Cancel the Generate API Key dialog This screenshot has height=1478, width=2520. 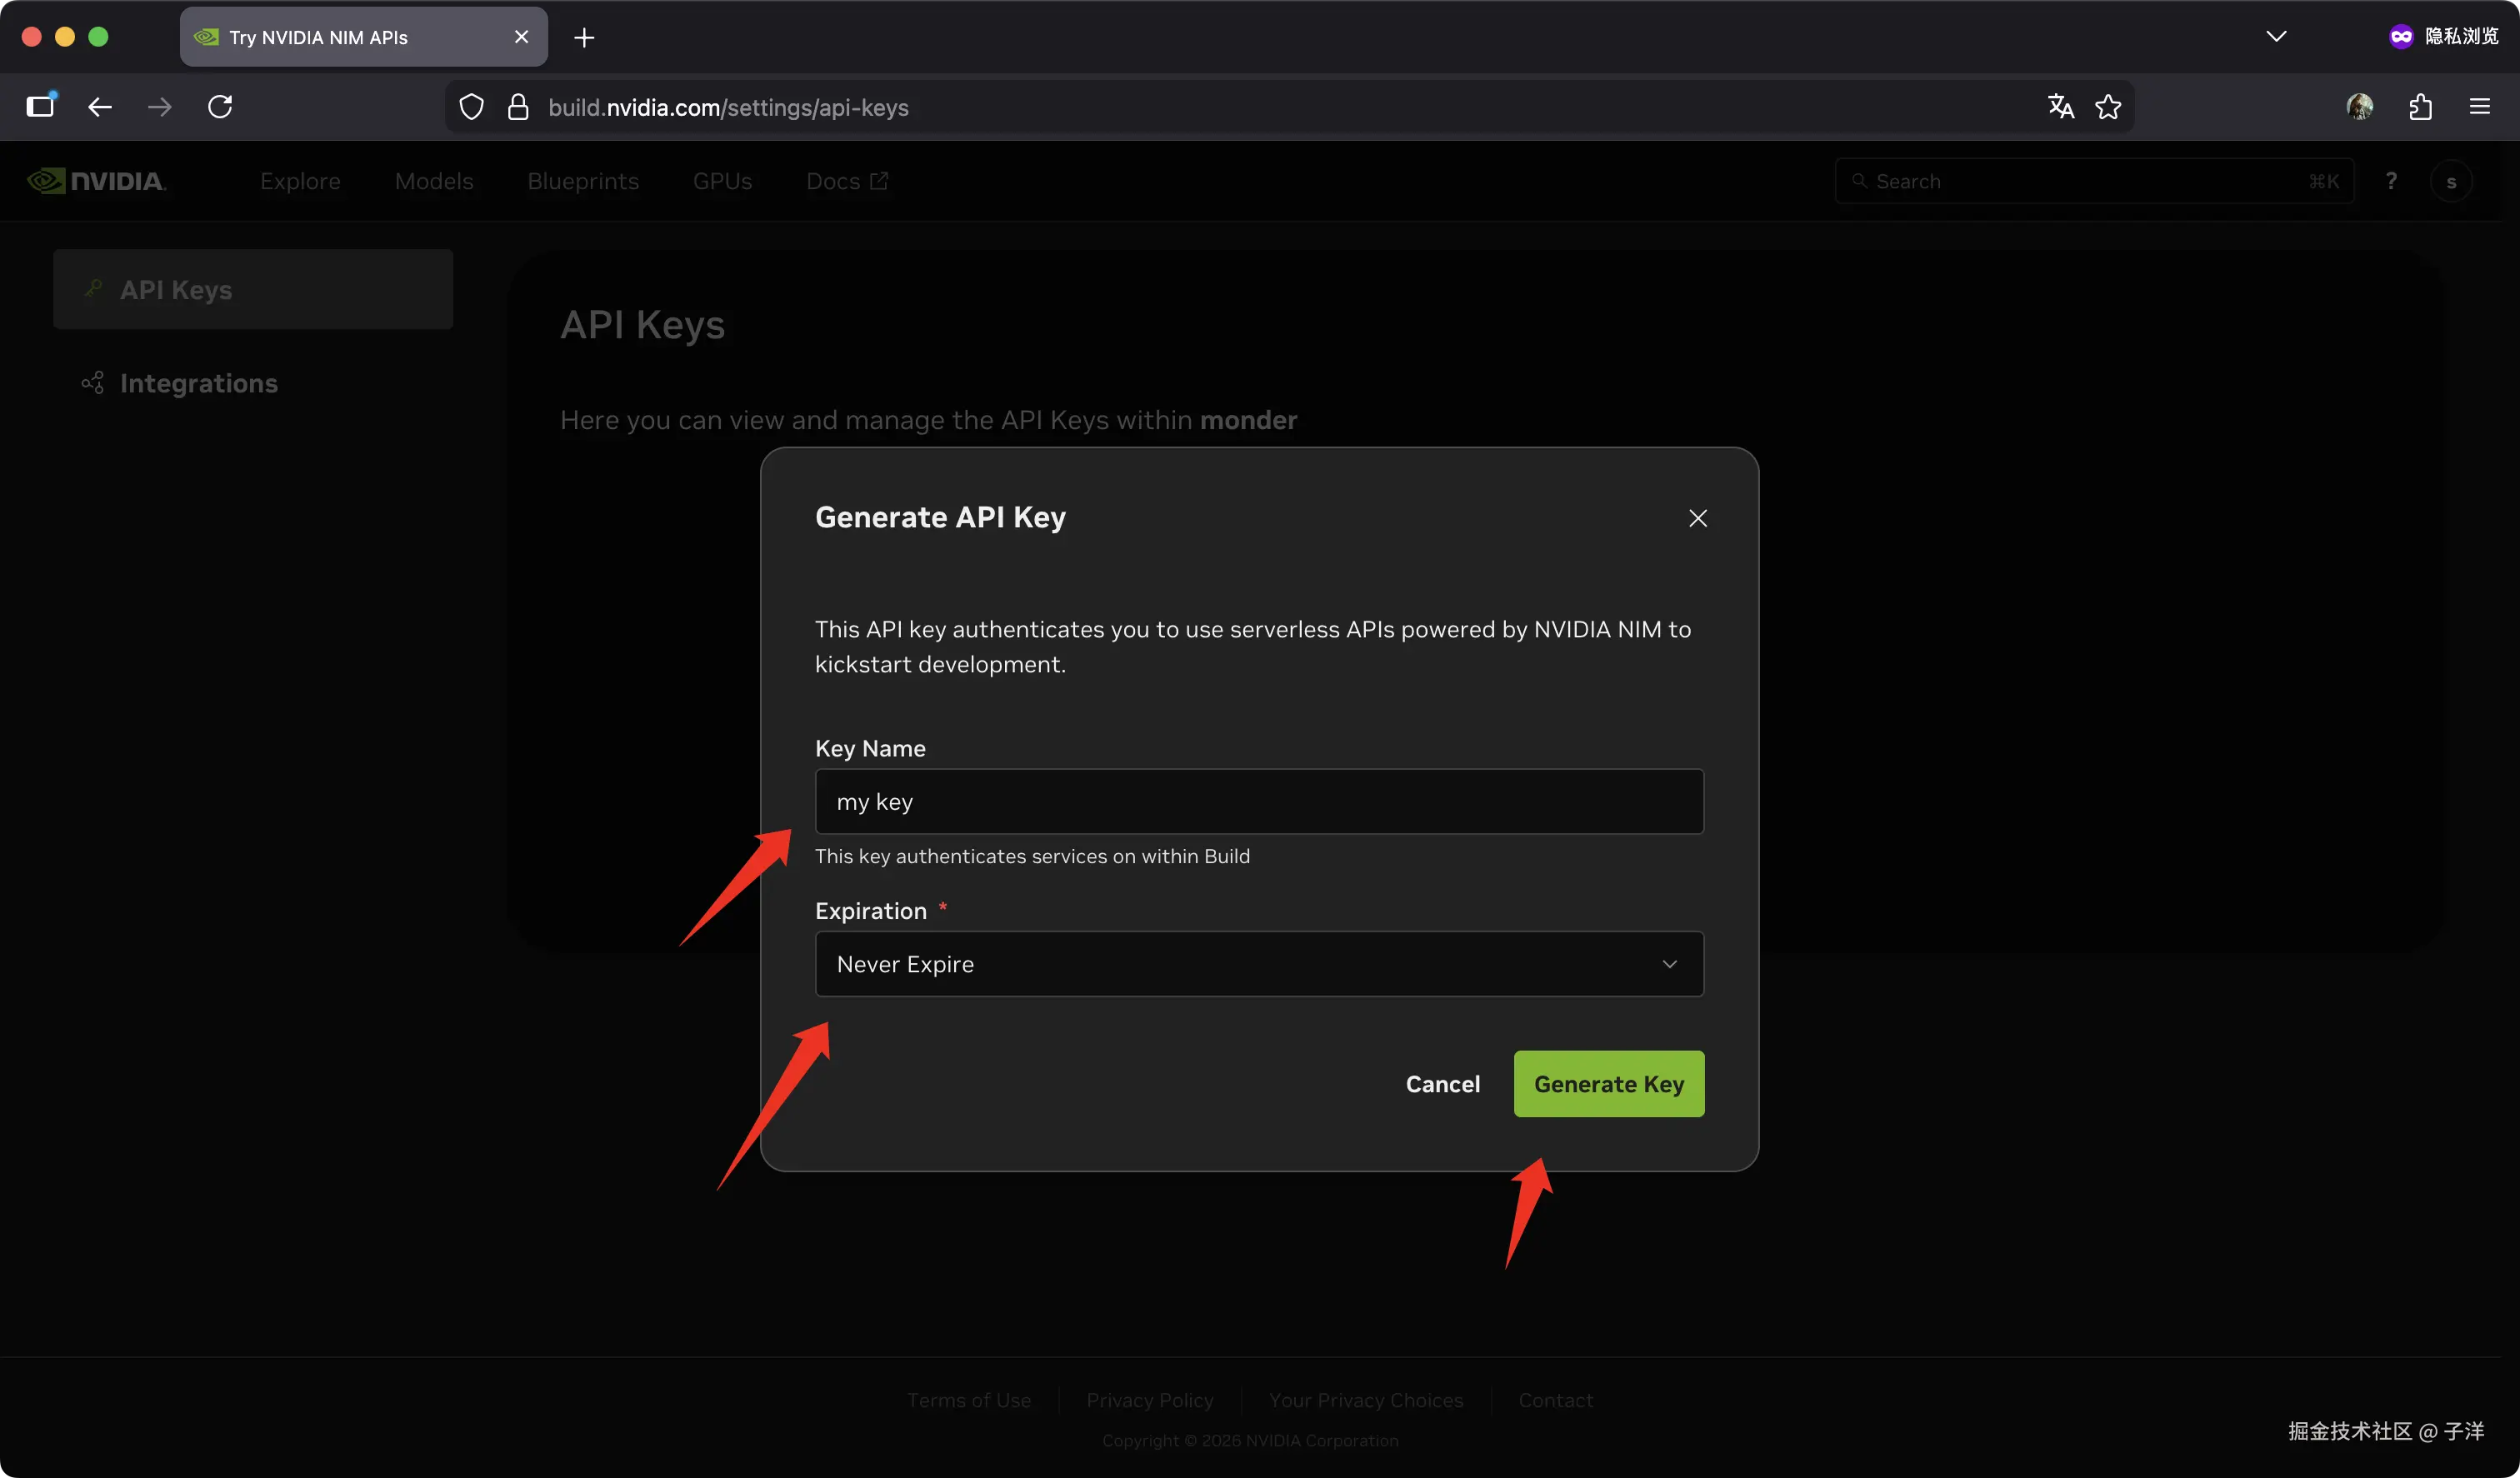click(1442, 1084)
